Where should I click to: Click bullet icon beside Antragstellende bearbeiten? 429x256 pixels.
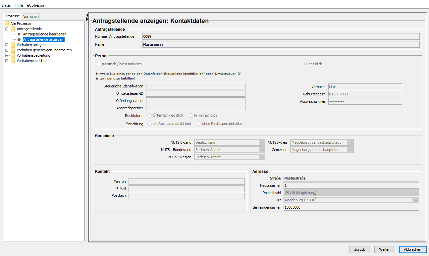point(19,34)
